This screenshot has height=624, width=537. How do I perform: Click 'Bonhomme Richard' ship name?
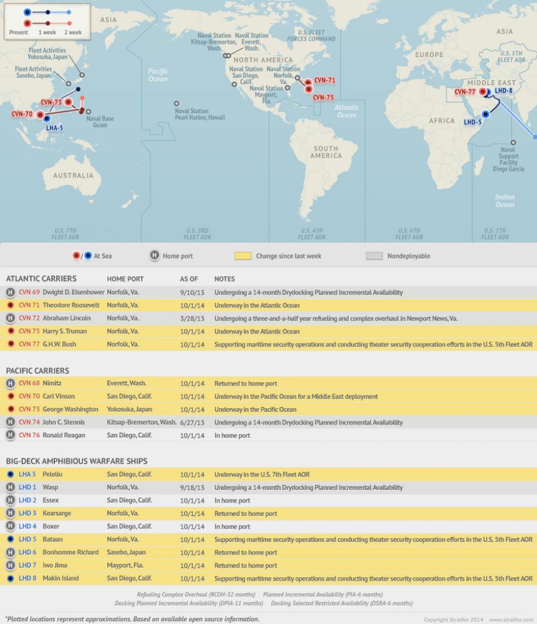70,553
